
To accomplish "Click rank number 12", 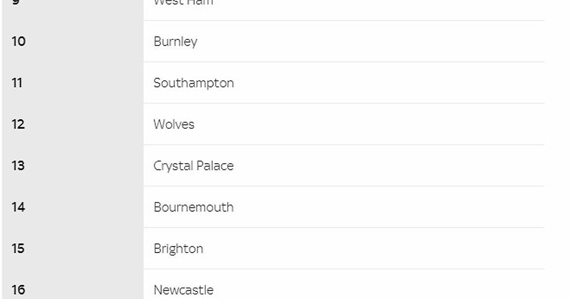I will click(18, 124).
